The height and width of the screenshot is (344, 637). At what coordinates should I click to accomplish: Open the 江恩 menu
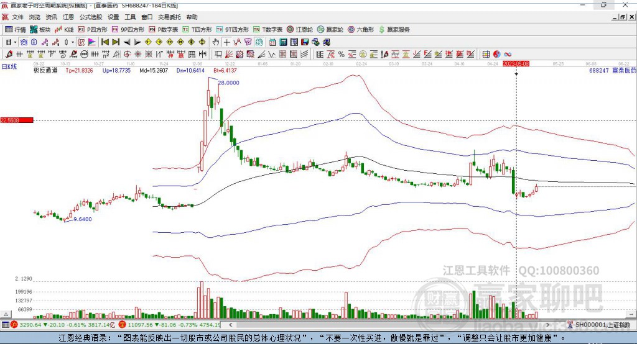[x=68, y=17]
